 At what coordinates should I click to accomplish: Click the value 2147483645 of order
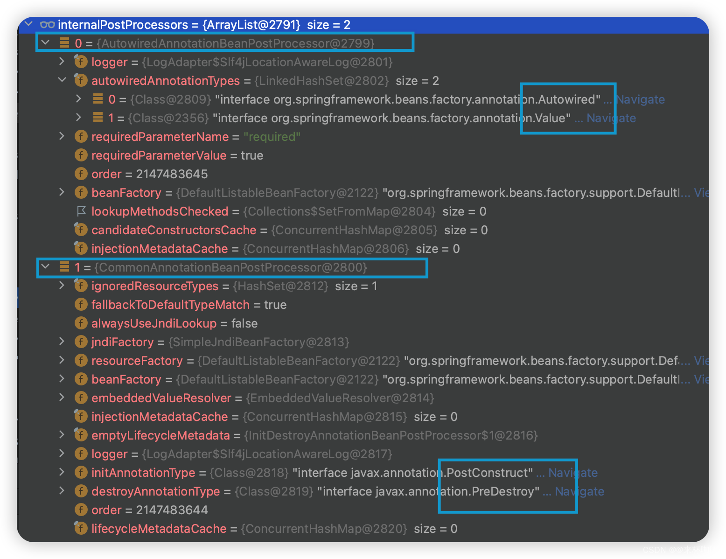[172, 174]
